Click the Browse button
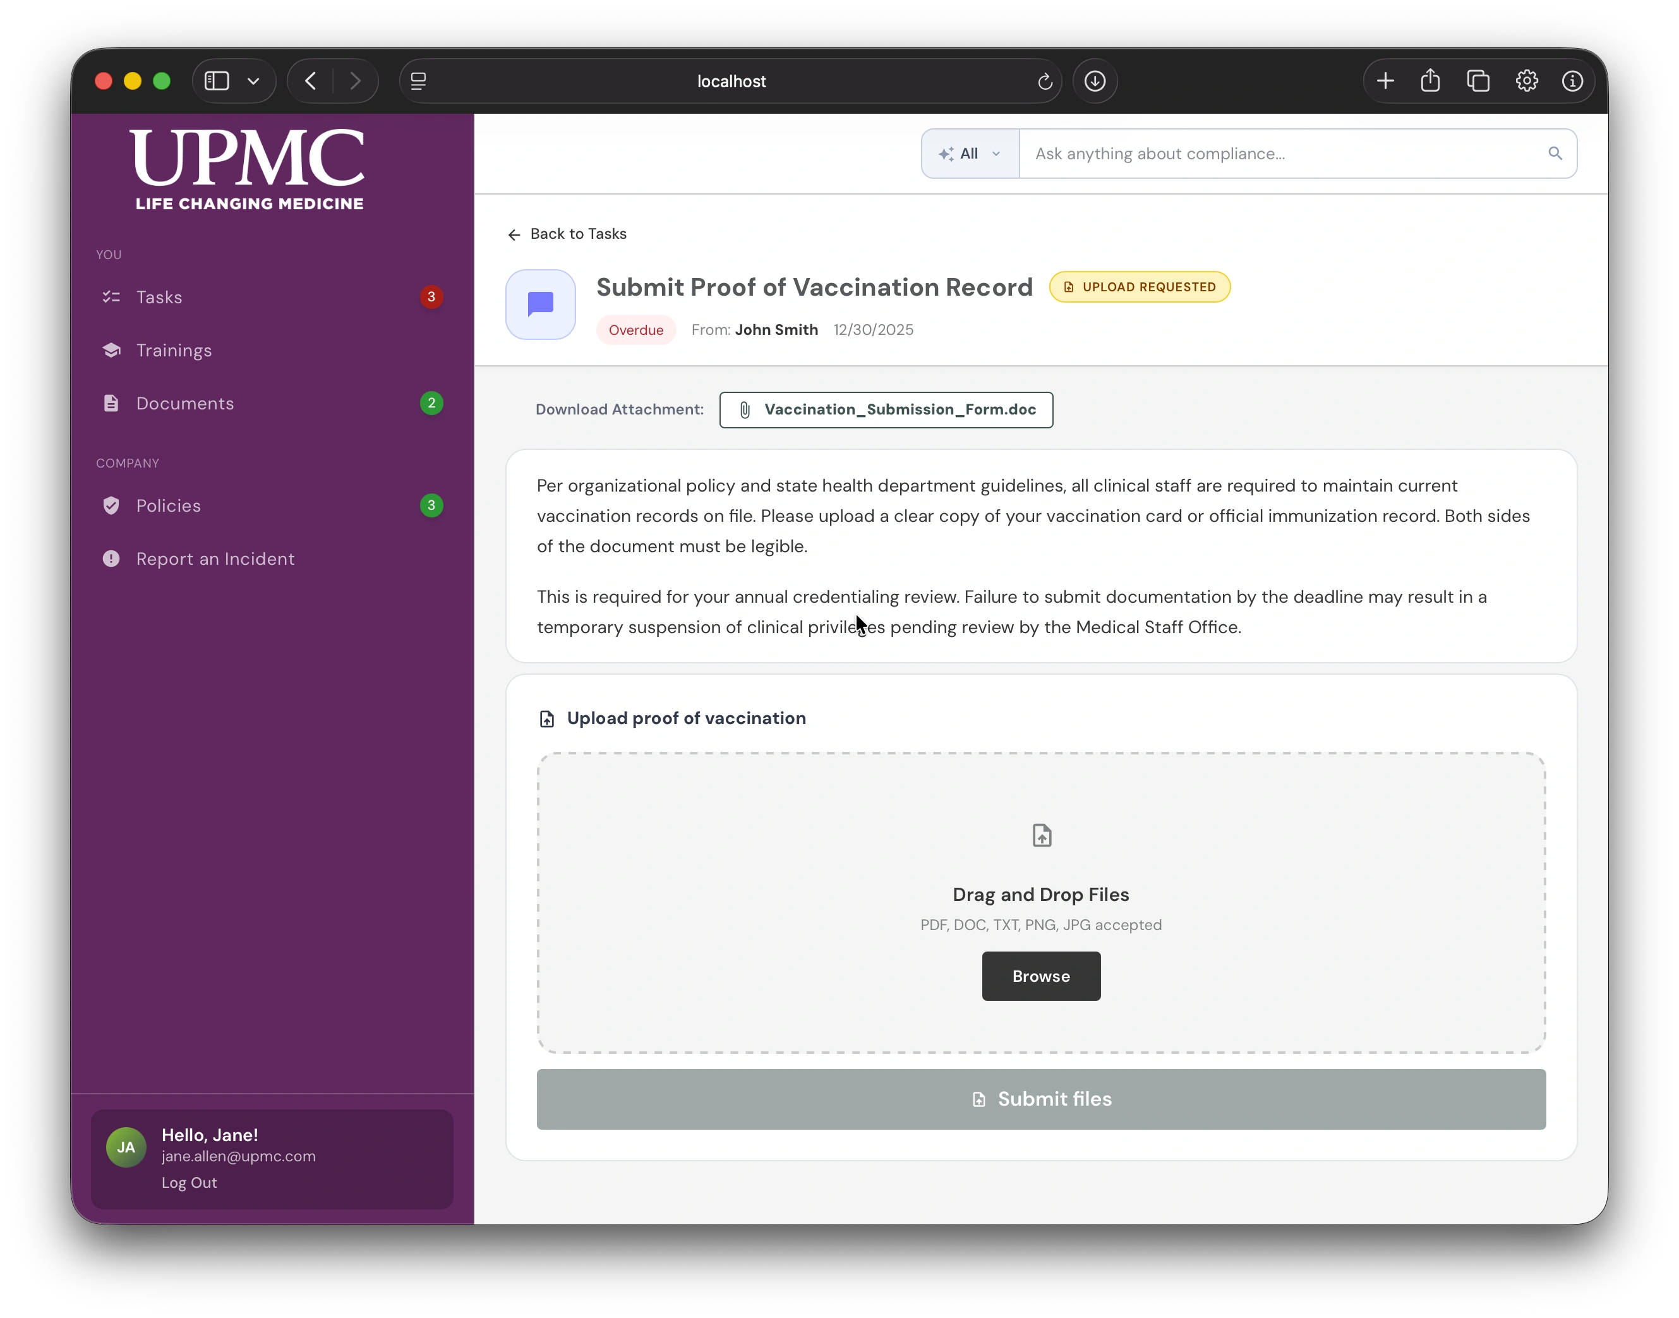Image resolution: width=1679 pixels, height=1318 pixels. [x=1041, y=976]
